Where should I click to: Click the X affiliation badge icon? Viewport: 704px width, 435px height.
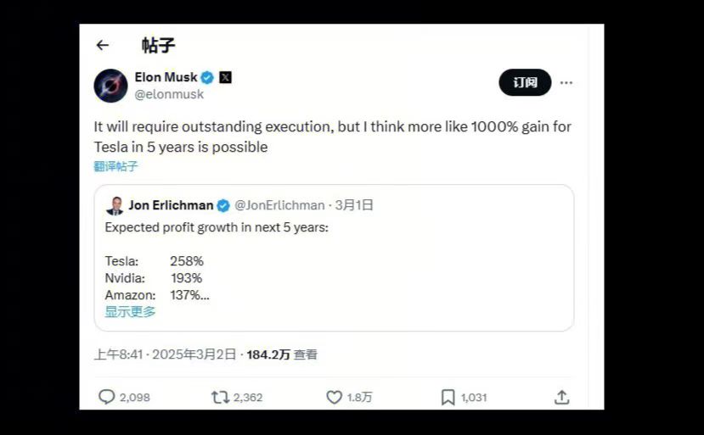(225, 77)
